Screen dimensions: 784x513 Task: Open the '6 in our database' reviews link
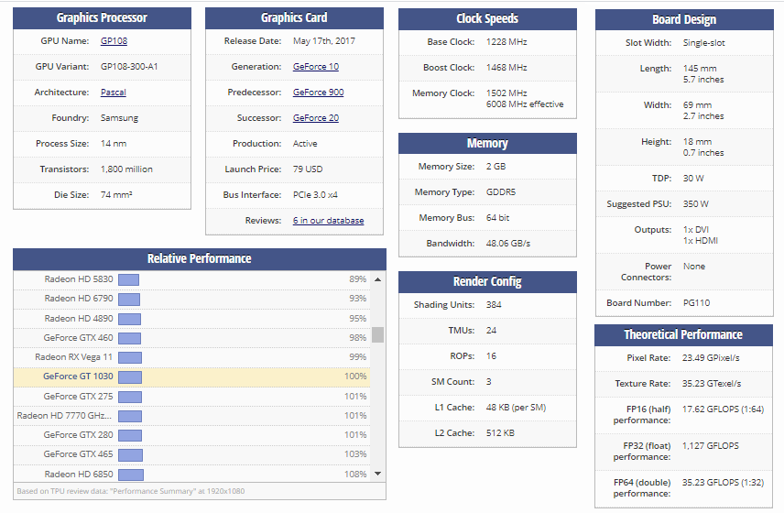click(328, 221)
